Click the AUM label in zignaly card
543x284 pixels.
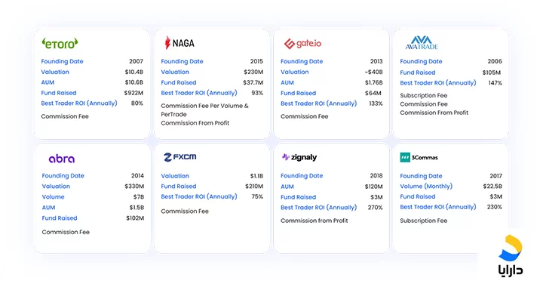tap(287, 187)
